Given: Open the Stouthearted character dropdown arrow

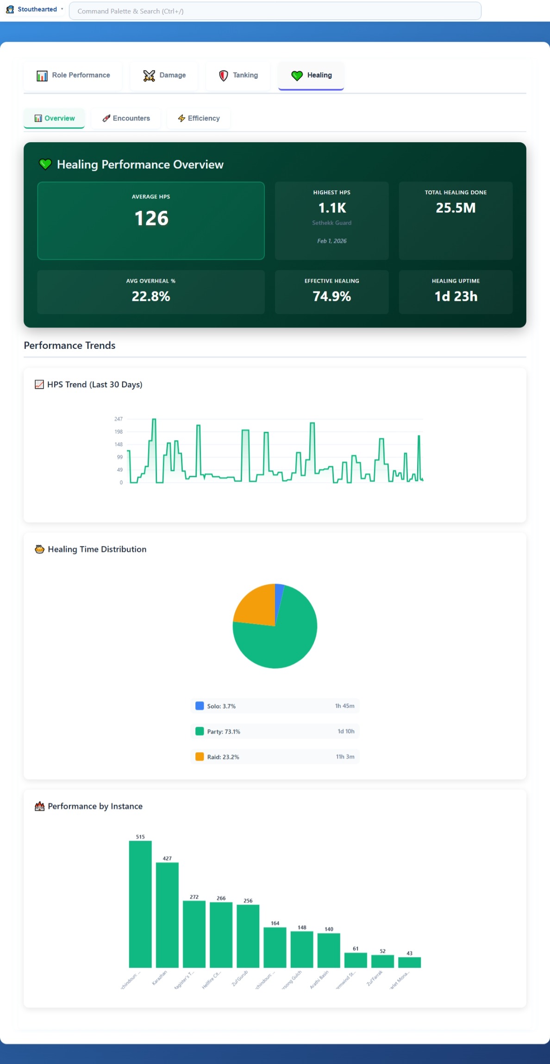Looking at the screenshot, I should [62, 9].
